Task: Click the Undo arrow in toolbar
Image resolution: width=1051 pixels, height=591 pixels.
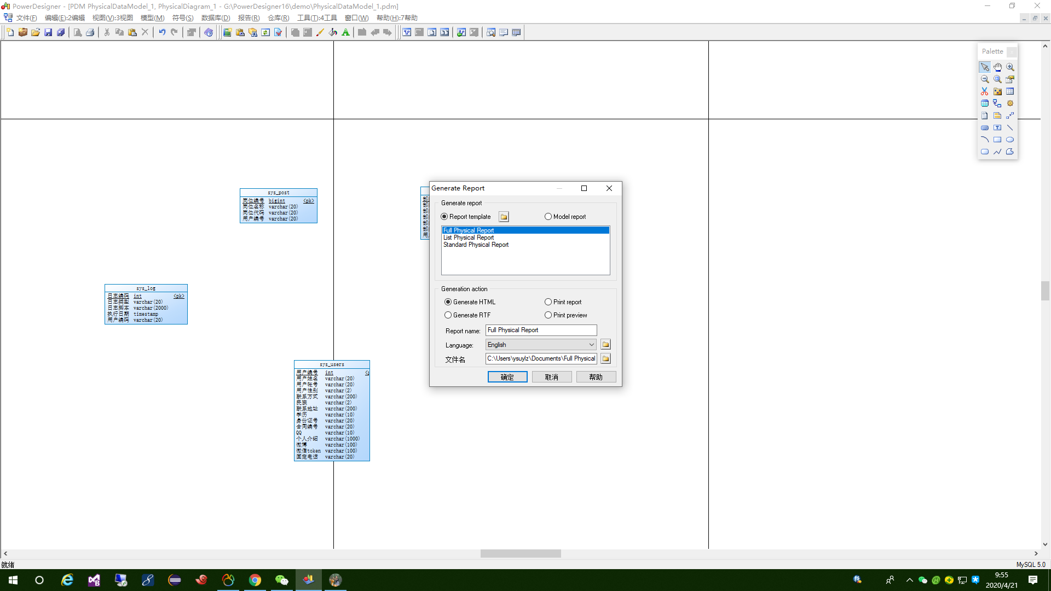Action: point(162,32)
